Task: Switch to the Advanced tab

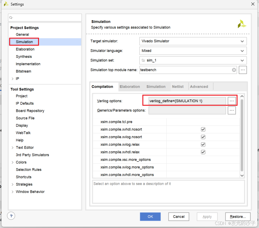Action: (199, 87)
